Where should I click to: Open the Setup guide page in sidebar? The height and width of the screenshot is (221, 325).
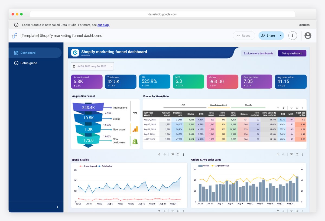coord(35,63)
